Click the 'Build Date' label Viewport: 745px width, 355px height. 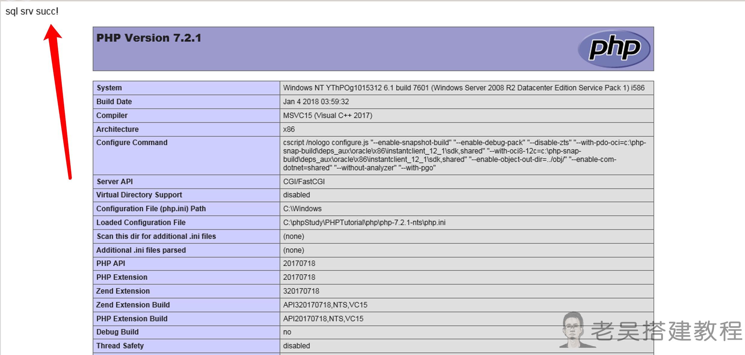(114, 102)
